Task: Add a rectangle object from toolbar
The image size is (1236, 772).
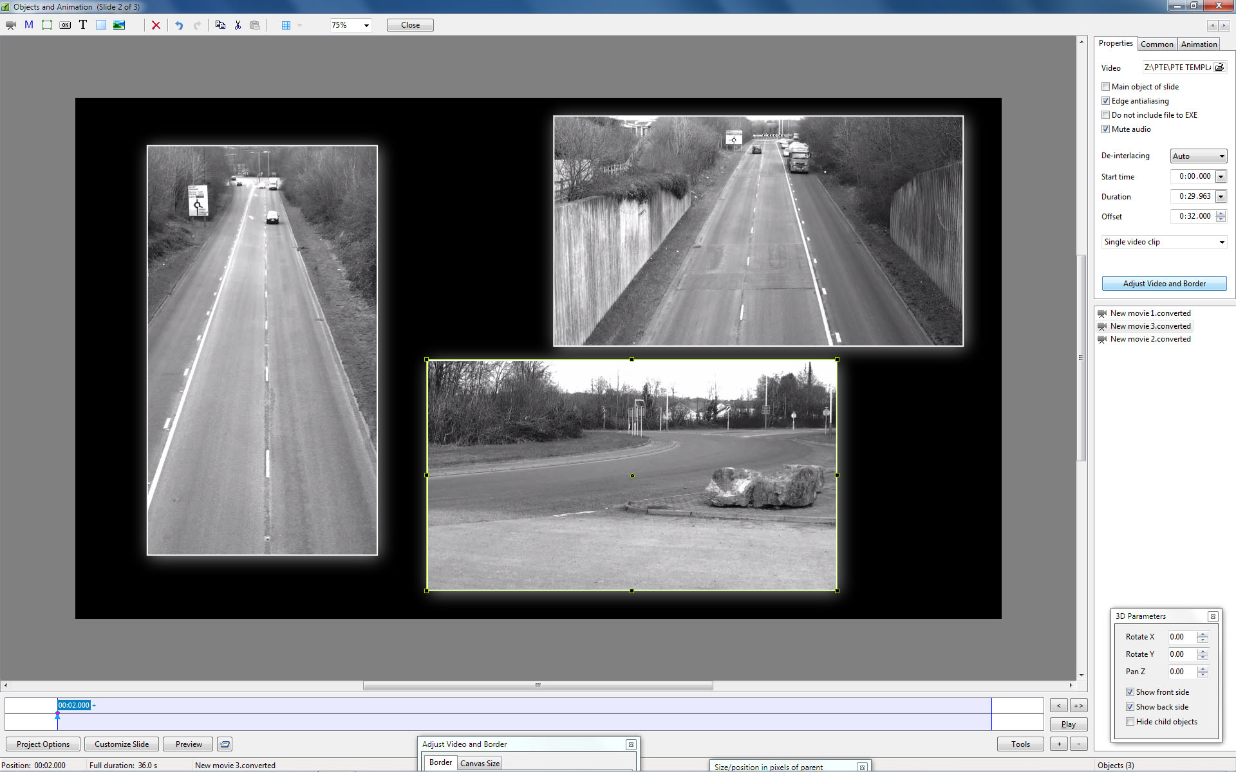Action: pyautogui.click(x=101, y=25)
